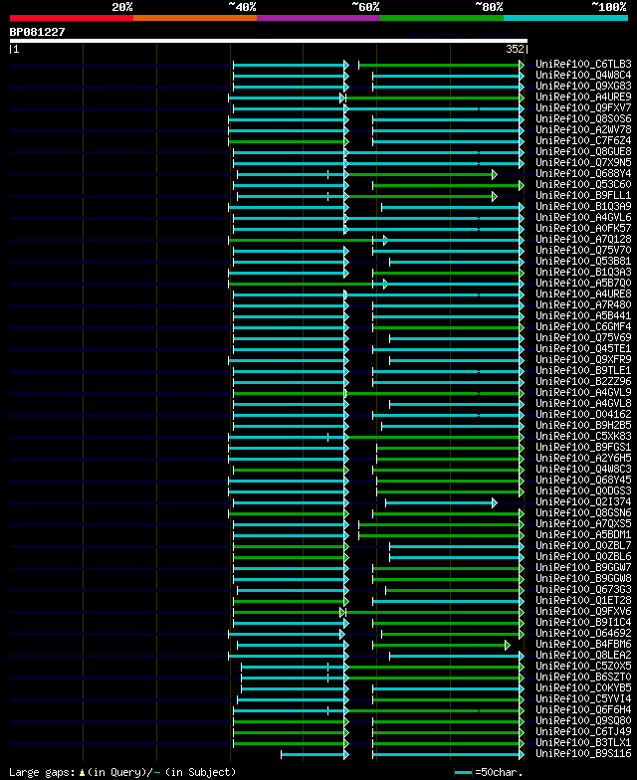
Task: Select hit label UniRef100_B9S116
Action: coord(583,754)
